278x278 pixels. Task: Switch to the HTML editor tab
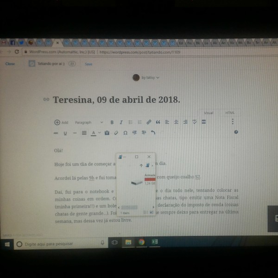(230, 113)
